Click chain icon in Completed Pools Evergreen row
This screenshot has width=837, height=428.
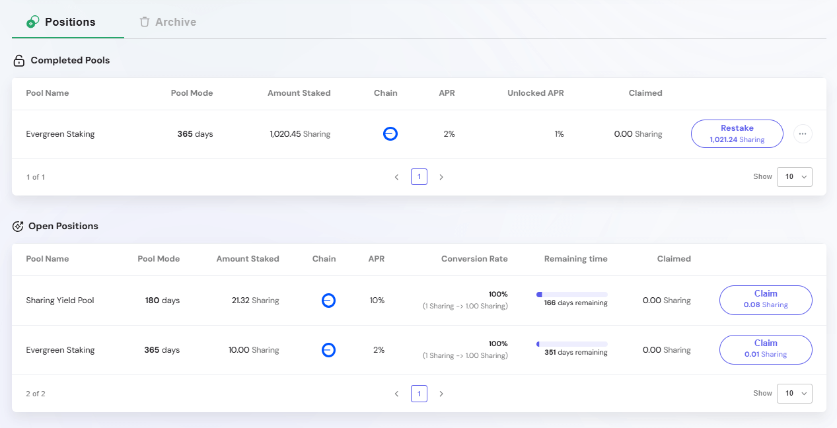click(390, 134)
